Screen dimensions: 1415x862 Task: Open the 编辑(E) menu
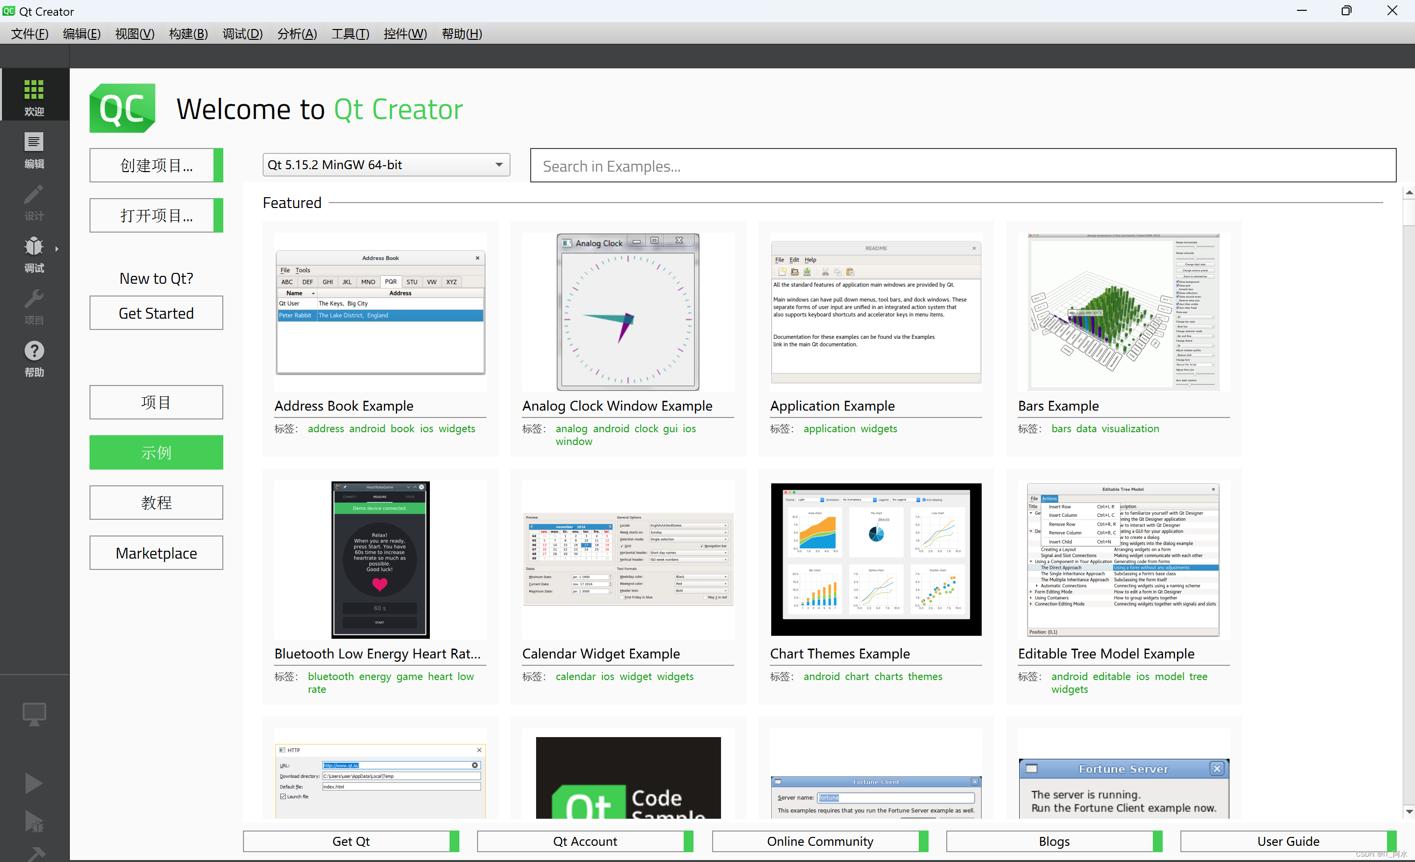82,34
